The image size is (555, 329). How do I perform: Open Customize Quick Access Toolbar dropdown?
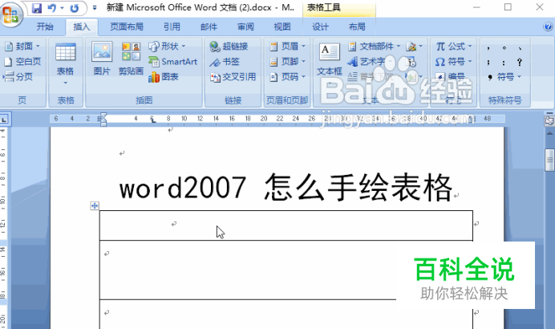pyautogui.click(x=95, y=8)
